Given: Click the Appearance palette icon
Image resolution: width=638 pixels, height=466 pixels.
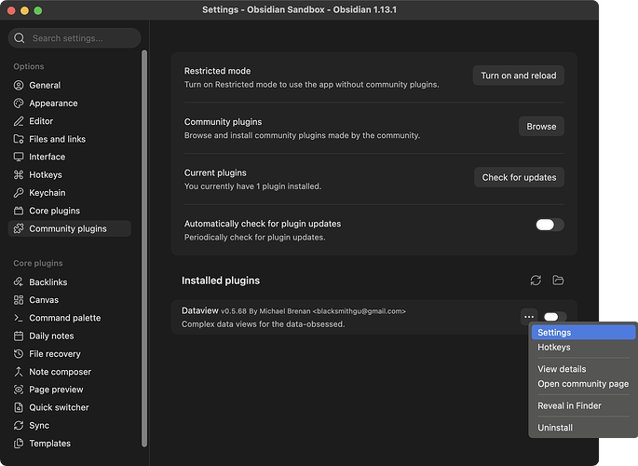Looking at the screenshot, I should [x=19, y=103].
